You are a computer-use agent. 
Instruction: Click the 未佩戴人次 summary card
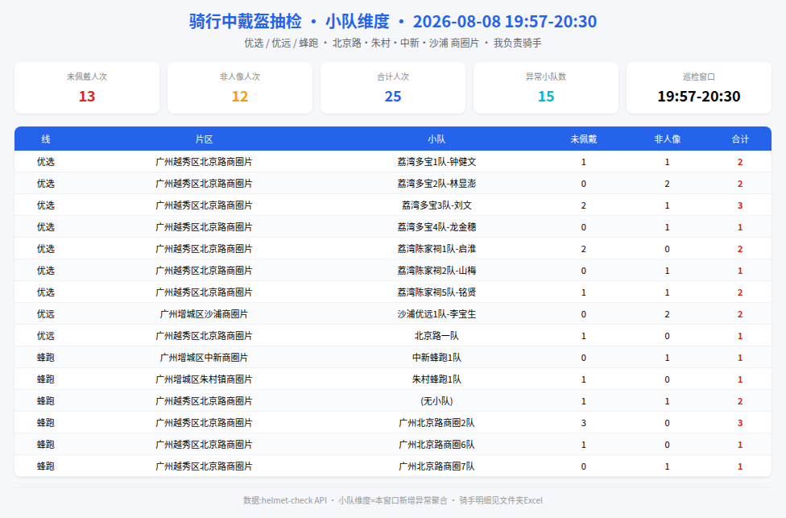tap(87, 88)
